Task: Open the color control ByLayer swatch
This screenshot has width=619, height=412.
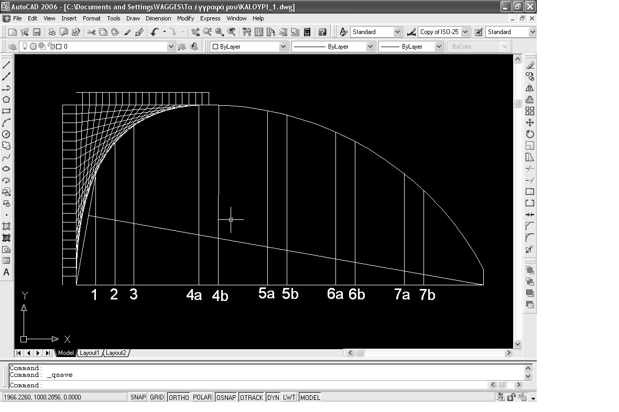Action: pyautogui.click(x=248, y=47)
